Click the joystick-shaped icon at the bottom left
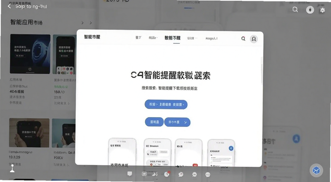 coord(12,168)
